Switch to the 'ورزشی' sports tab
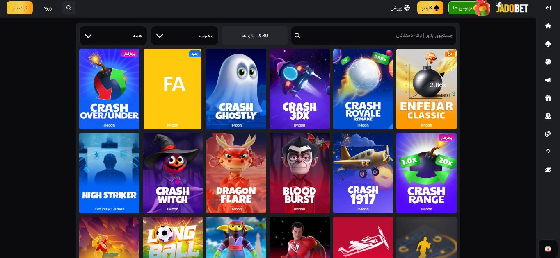Image resolution: width=560 pixels, height=258 pixels. click(x=400, y=8)
